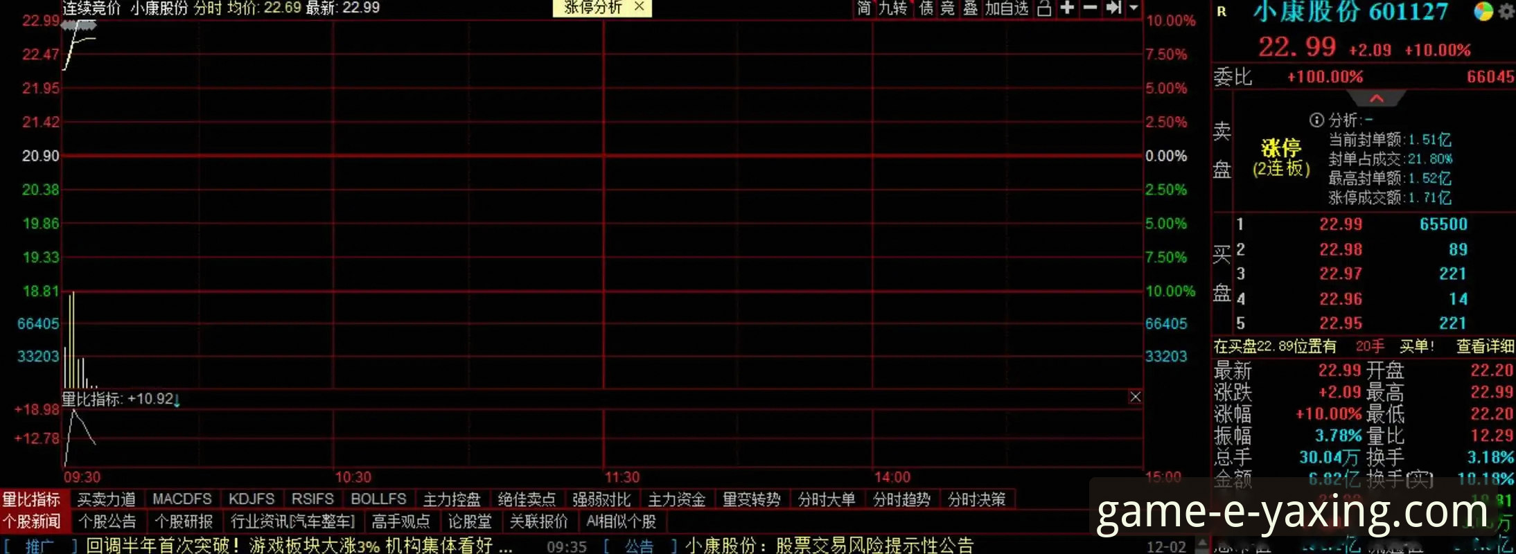The image size is (1516, 554).
Task: Click bid level 4 price 22.96
Action: (1340, 299)
